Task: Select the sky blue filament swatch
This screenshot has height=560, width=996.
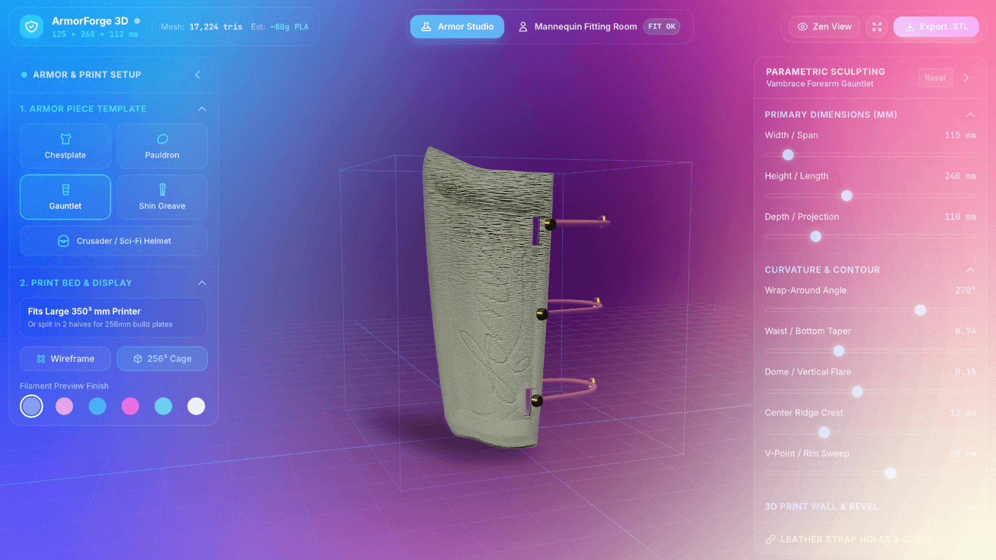Action: point(98,406)
